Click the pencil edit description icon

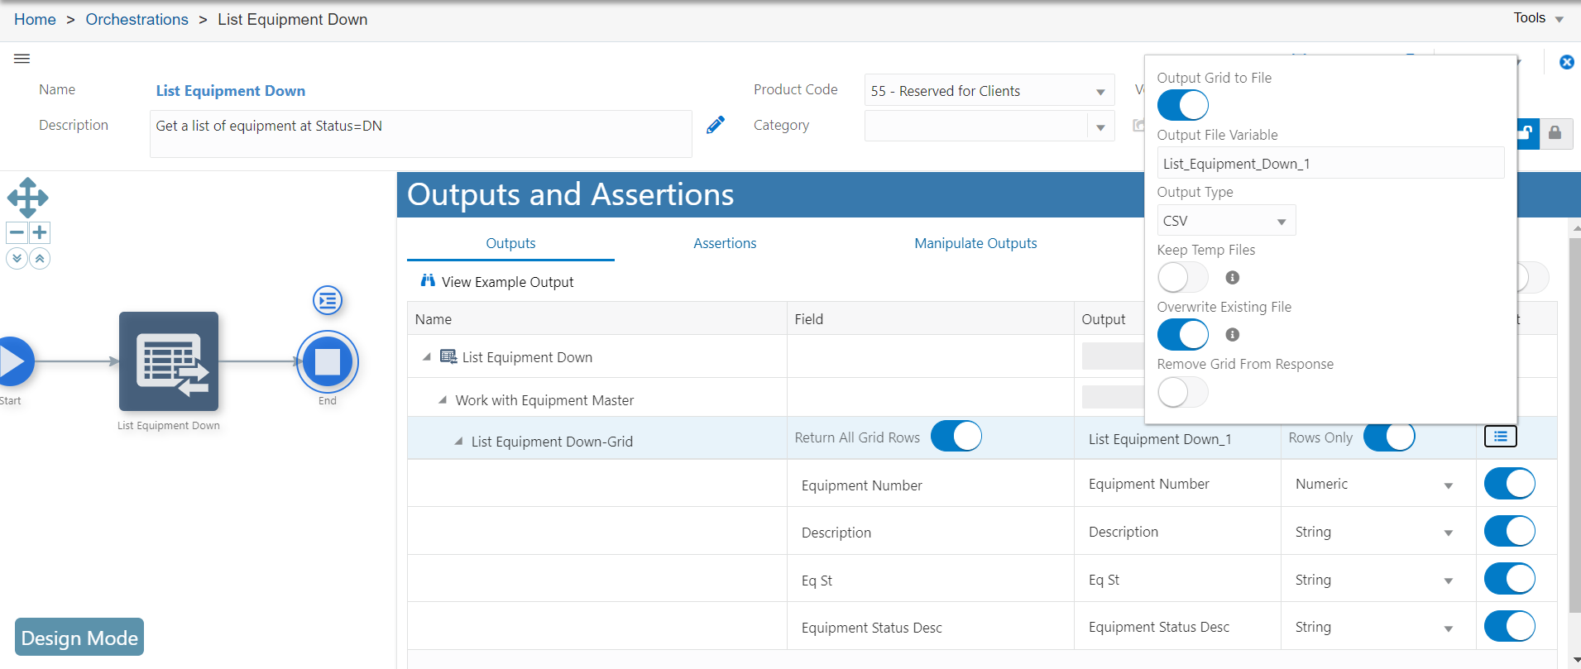[716, 125]
